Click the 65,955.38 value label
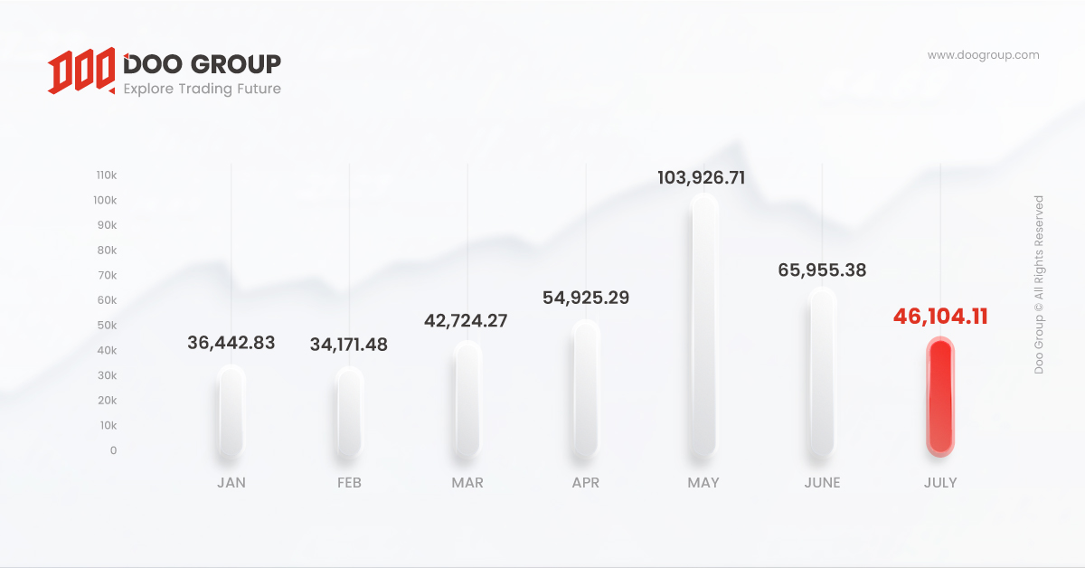1085x568 pixels. coord(822,270)
